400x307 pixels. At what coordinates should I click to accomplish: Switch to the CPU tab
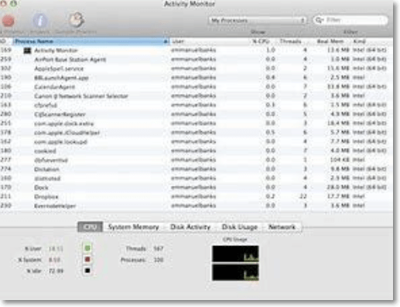[x=91, y=227]
